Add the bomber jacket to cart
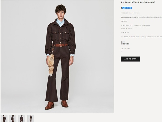Image resolution: width=162 pixels, height=122 pixels. pos(130,59)
